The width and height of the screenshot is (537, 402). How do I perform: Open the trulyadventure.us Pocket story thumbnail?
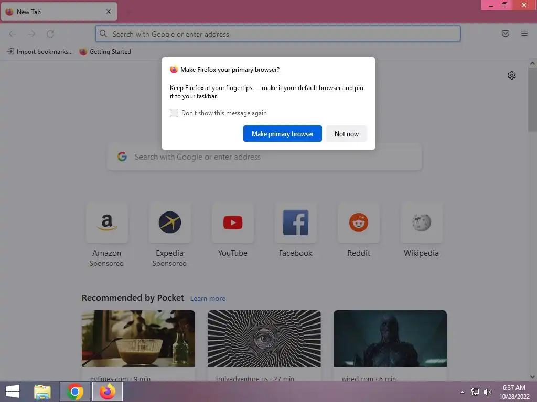point(264,339)
